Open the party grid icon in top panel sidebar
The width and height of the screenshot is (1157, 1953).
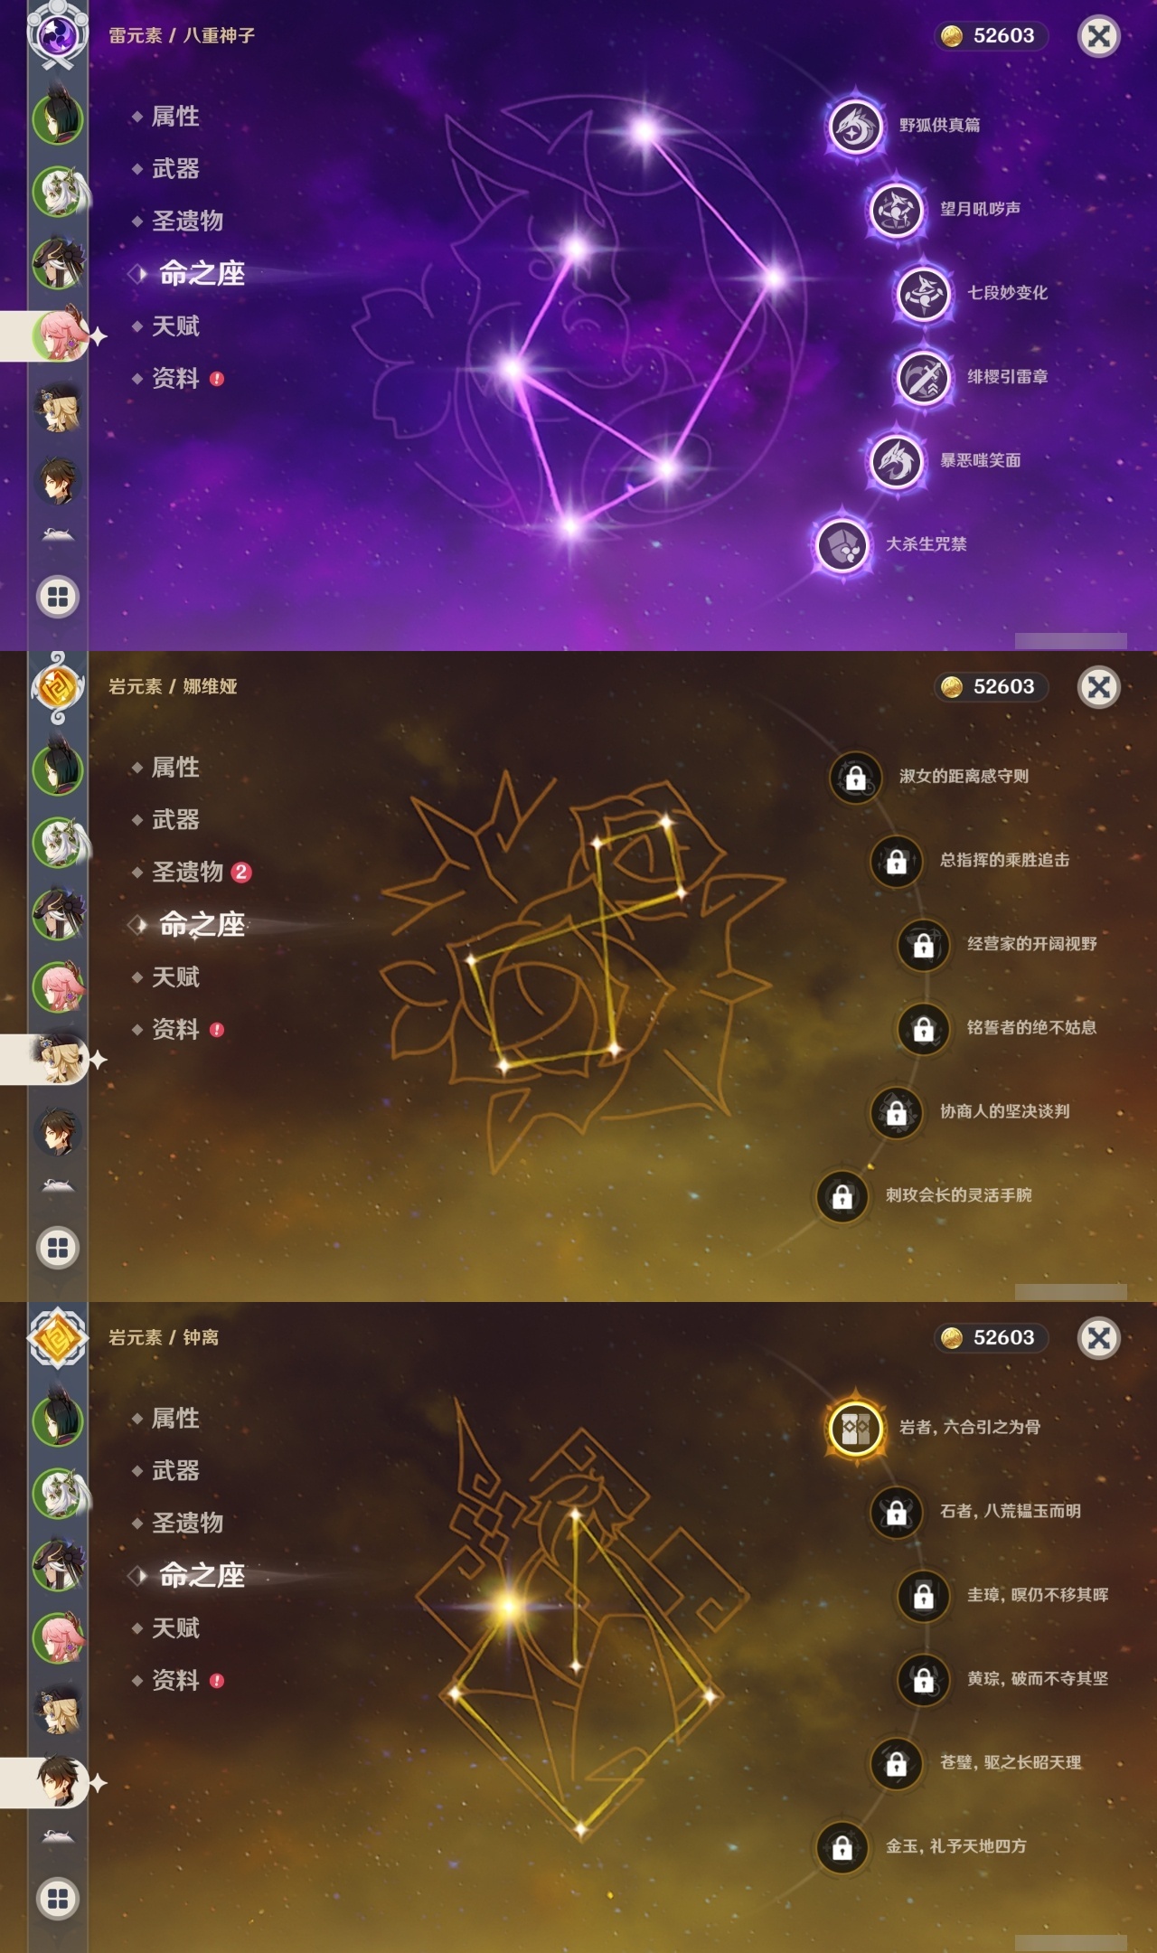click(x=58, y=597)
